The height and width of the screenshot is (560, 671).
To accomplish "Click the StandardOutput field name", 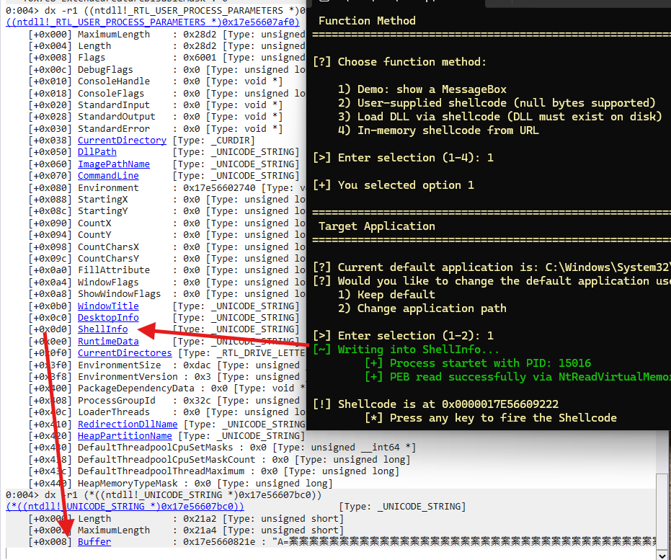I will [x=117, y=116].
